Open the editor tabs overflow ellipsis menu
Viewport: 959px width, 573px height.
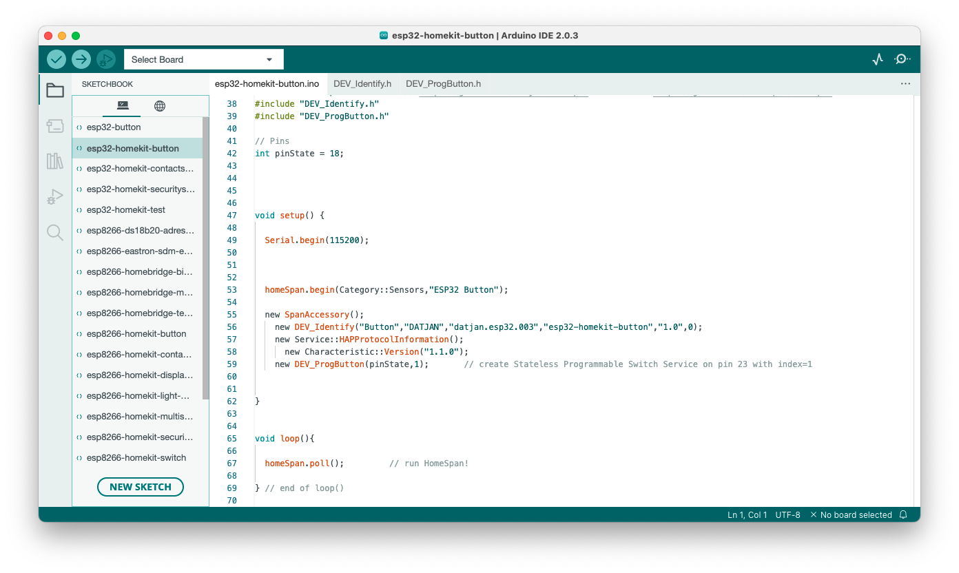[x=905, y=83]
